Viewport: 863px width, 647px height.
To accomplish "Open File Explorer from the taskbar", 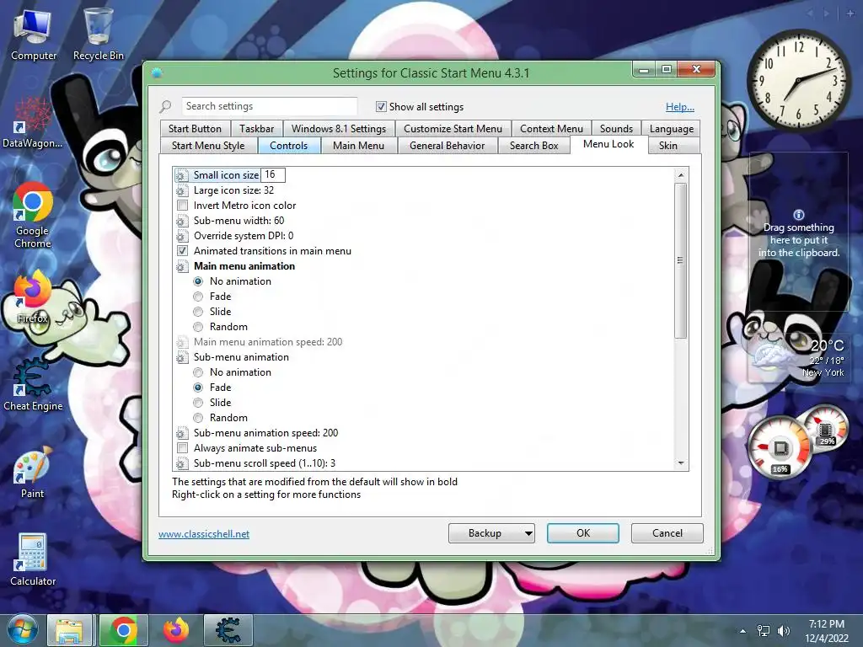I will pos(69,630).
